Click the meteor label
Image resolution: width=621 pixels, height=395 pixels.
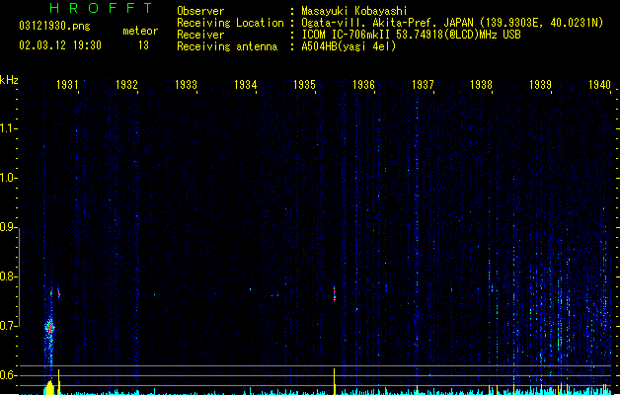coord(140,31)
